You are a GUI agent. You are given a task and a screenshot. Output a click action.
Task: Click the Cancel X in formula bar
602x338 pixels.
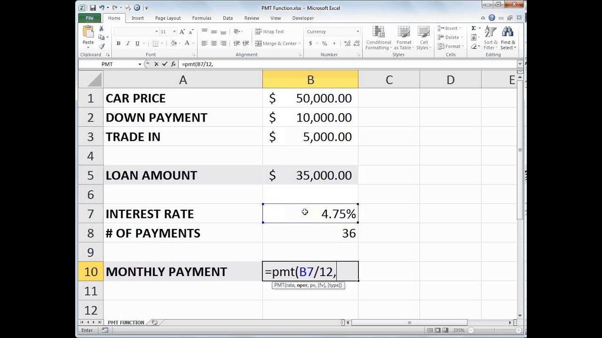pos(156,64)
